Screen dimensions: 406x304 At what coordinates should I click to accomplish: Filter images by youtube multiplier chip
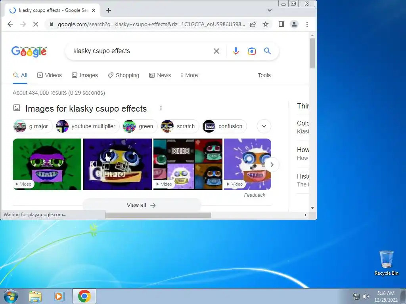[x=87, y=126]
